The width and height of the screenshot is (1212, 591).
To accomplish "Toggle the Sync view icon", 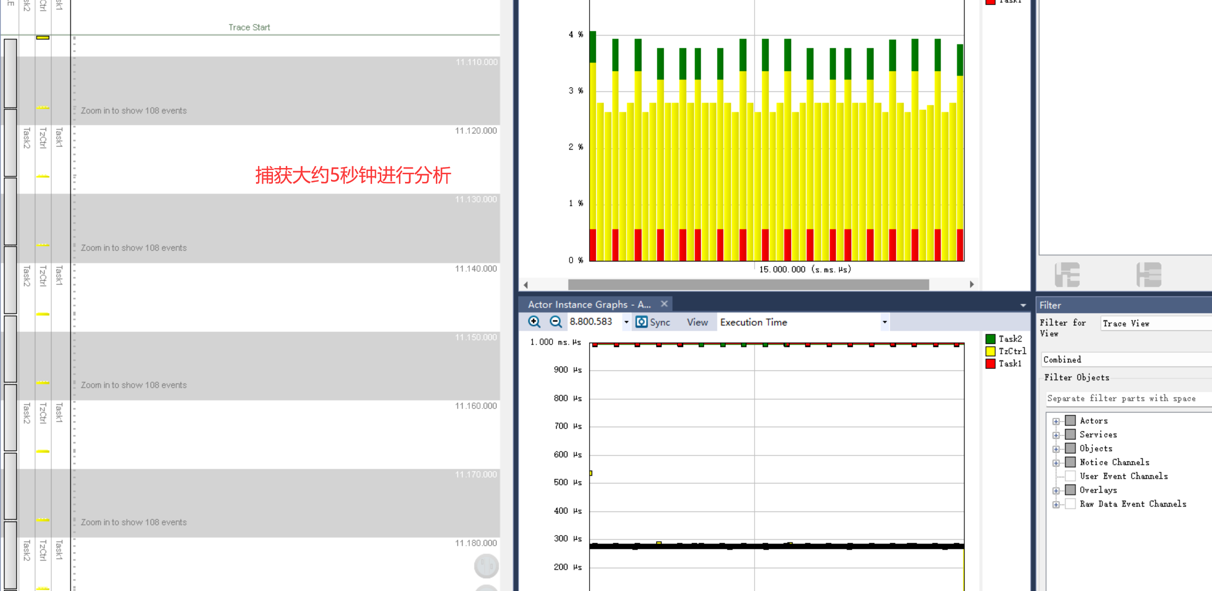I will click(x=642, y=322).
